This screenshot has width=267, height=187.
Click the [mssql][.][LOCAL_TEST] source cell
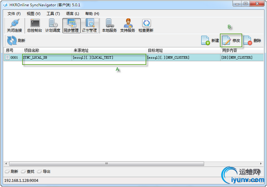pos(109,57)
